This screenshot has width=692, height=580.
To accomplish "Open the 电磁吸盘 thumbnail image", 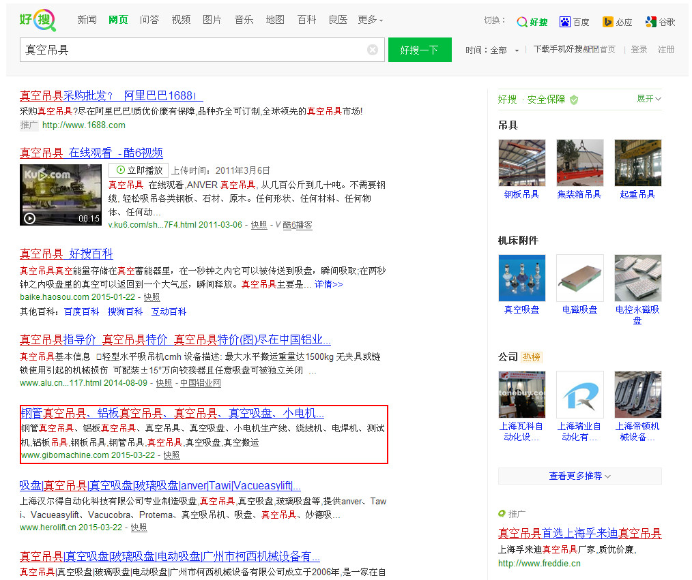I will click(580, 278).
